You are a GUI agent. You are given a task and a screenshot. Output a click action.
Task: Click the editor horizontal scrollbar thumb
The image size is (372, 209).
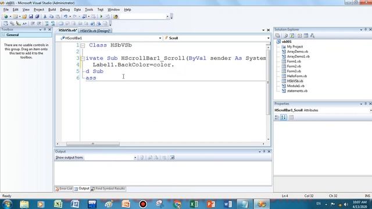coord(93,144)
